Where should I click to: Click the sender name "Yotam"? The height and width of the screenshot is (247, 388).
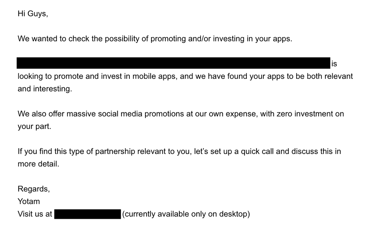pyautogui.click(x=29, y=201)
